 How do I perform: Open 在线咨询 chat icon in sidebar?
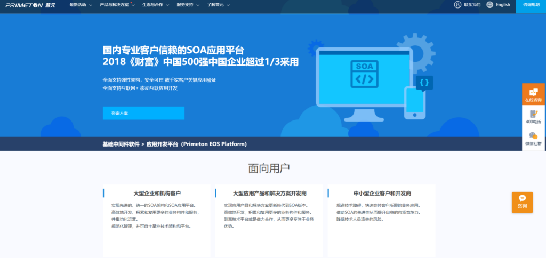pyautogui.click(x=533, y=94)
